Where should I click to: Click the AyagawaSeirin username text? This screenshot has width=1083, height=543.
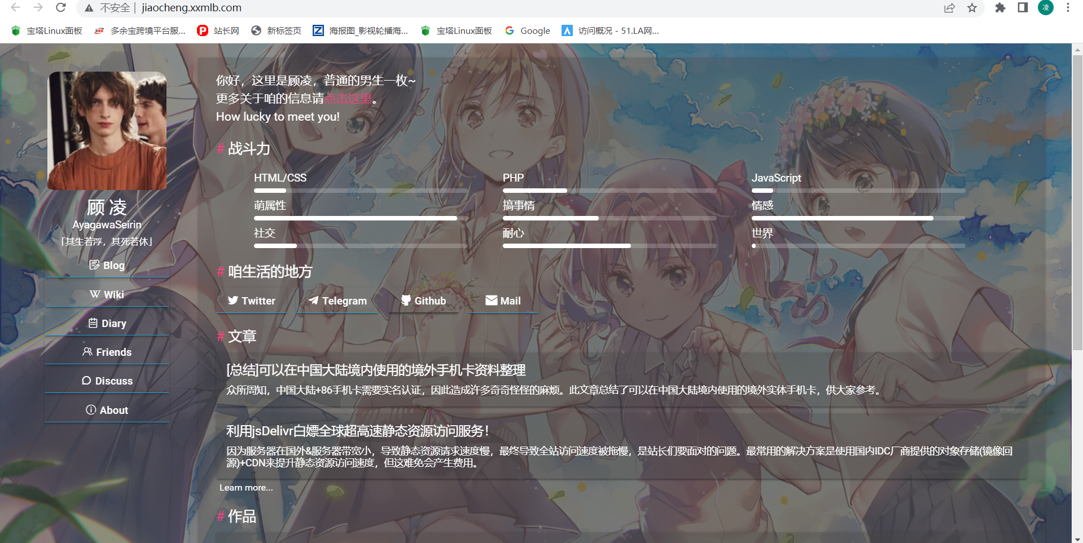coord(107,224)
